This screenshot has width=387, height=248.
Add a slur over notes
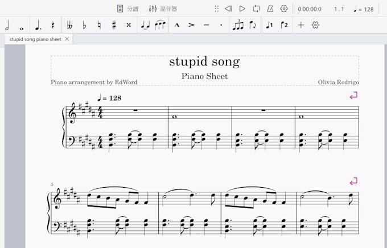point(160,25)
